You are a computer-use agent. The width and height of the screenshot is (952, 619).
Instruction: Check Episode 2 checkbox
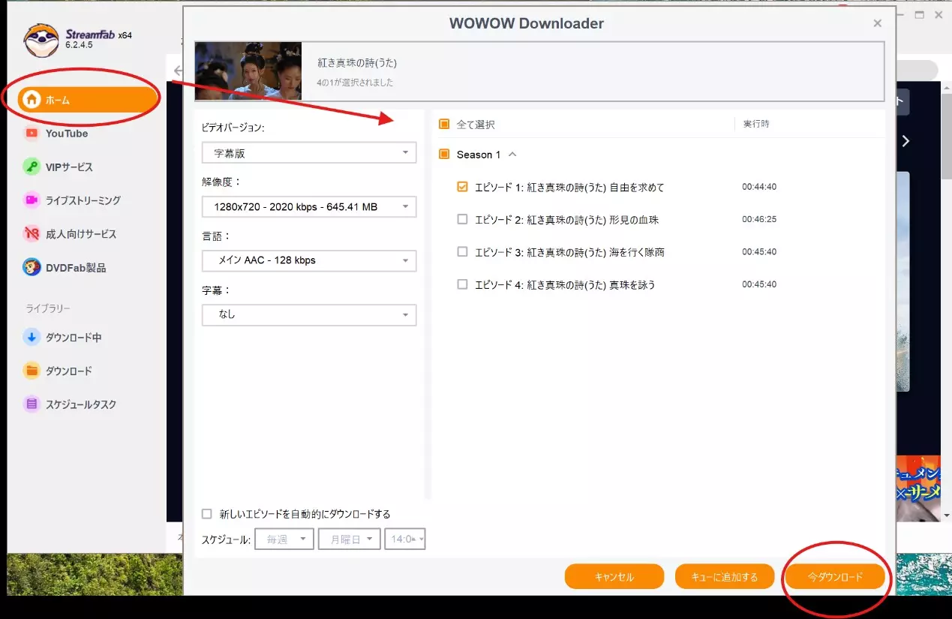pyautogui.click(x=463, y=219)
